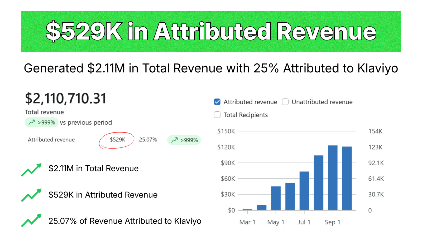Click the 154K right axis label
This screenshot has width=422, height=237.
click(x=375, y=131)
